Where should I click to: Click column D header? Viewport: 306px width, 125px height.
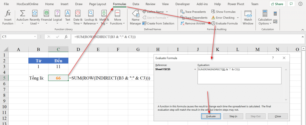click(78, 49)
